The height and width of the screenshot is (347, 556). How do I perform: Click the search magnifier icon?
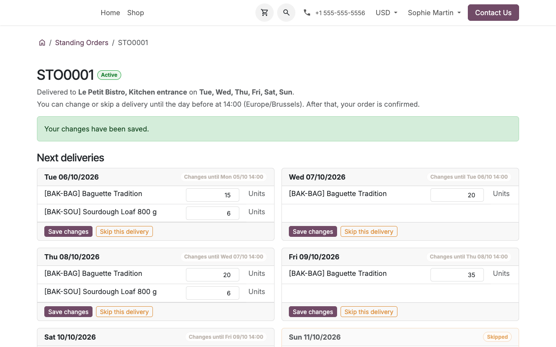click(286, 13)
